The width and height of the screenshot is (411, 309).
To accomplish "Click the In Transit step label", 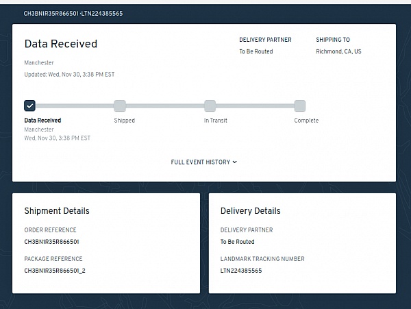I will (216, 121).
